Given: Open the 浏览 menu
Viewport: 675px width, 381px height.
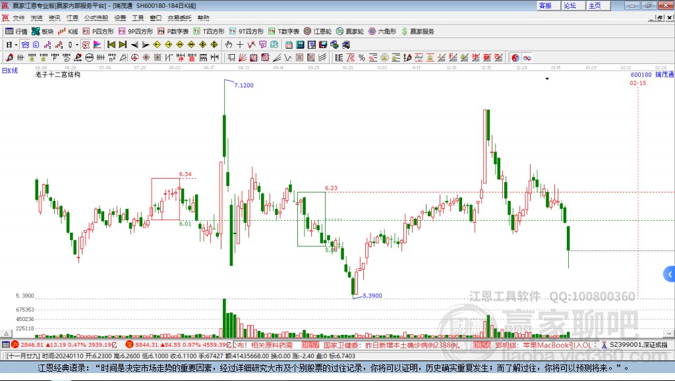Looking at the screenshot, I should tap(37, 18).
